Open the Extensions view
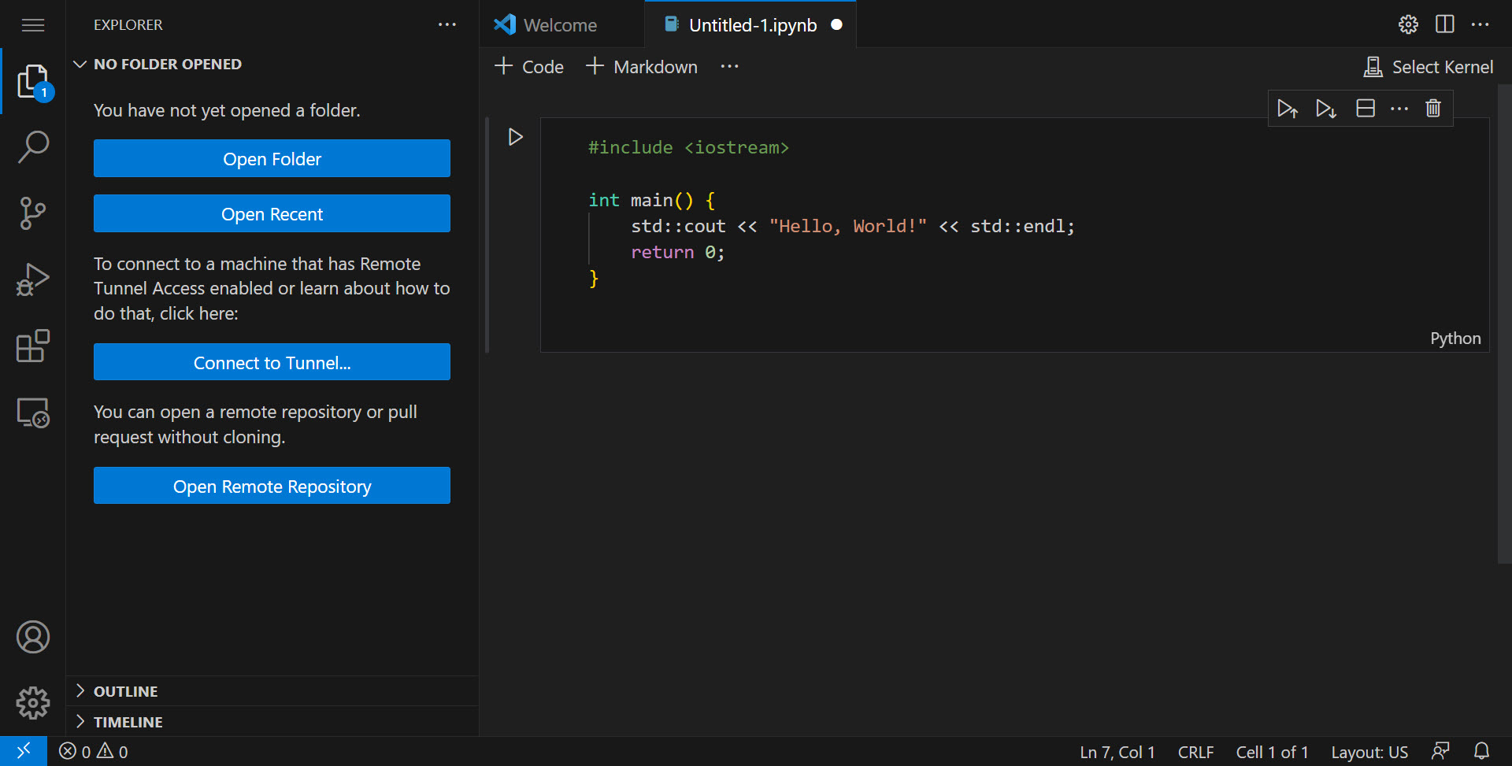Image resolution: width=1512 pixels, height=766 pixels. 33,346
